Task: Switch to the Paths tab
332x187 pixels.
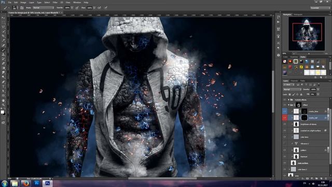Action: tap(303, 81)
